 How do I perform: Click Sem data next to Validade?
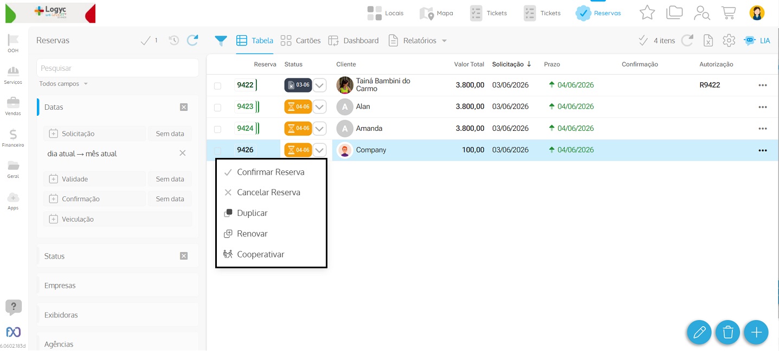[x=170, y=179]
